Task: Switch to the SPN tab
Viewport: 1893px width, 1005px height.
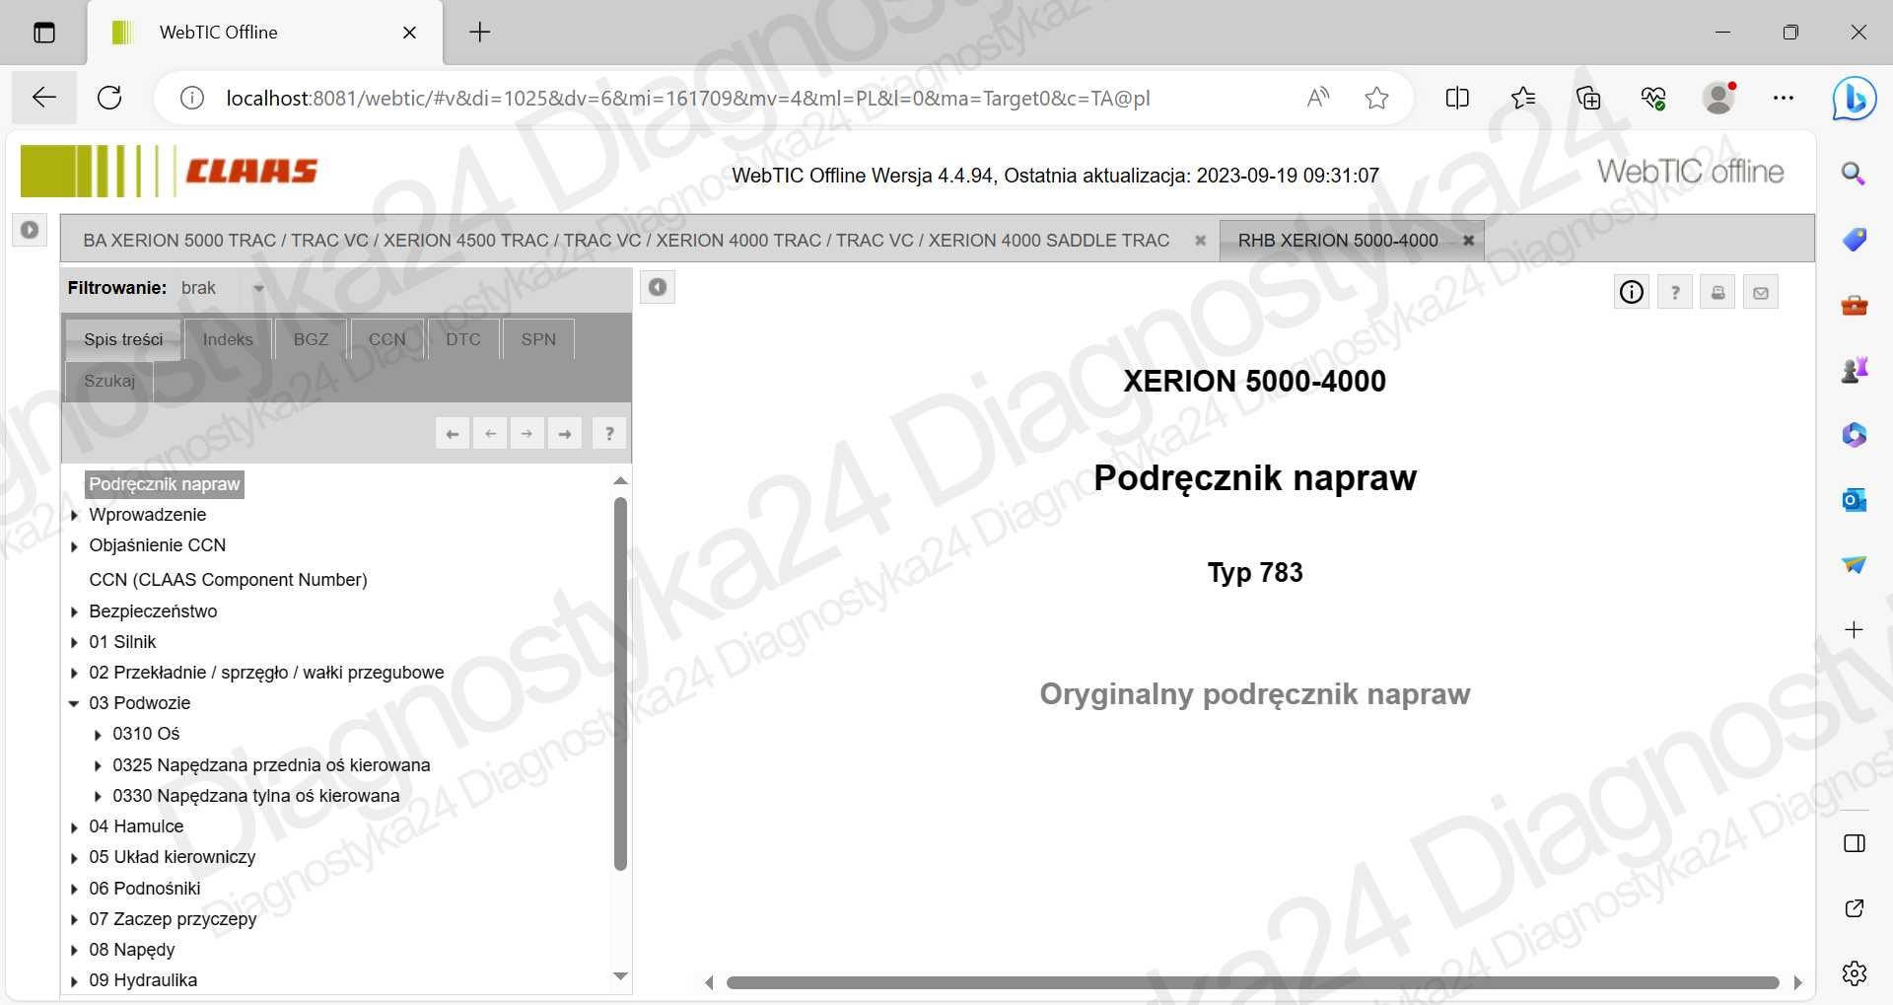Action: click(x=538, y=339)
